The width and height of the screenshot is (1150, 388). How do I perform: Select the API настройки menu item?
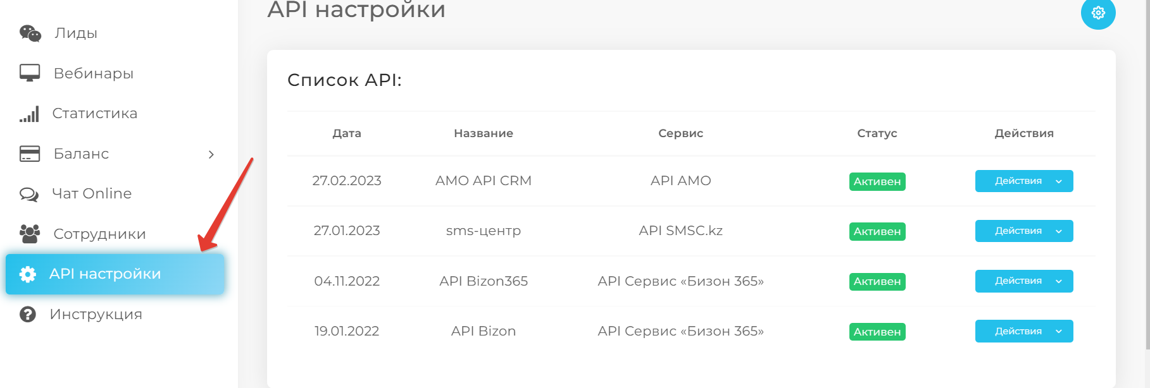(x=115, y=274)
